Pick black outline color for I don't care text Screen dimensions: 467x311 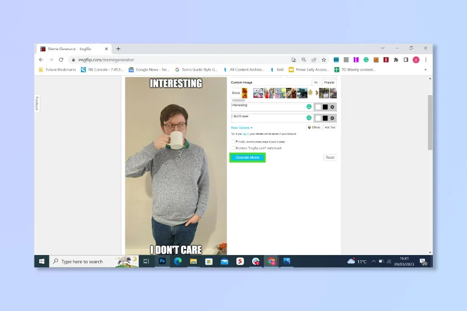click(x=325, y=118)
